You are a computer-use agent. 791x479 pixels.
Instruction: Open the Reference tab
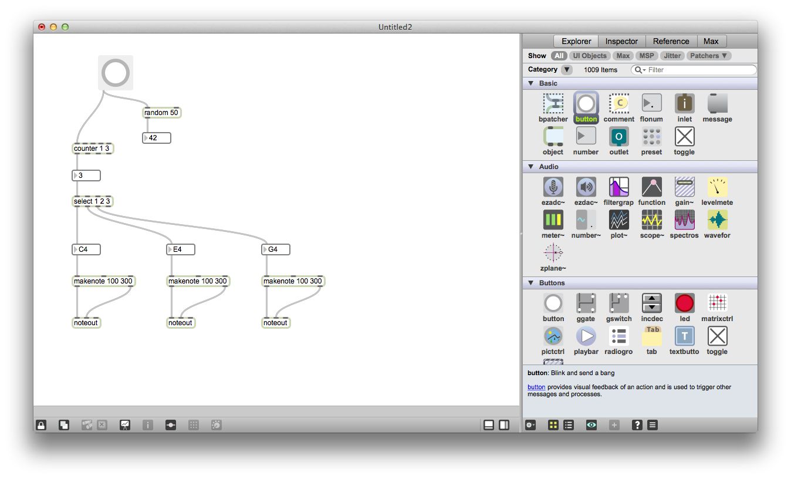coord(671,41)
